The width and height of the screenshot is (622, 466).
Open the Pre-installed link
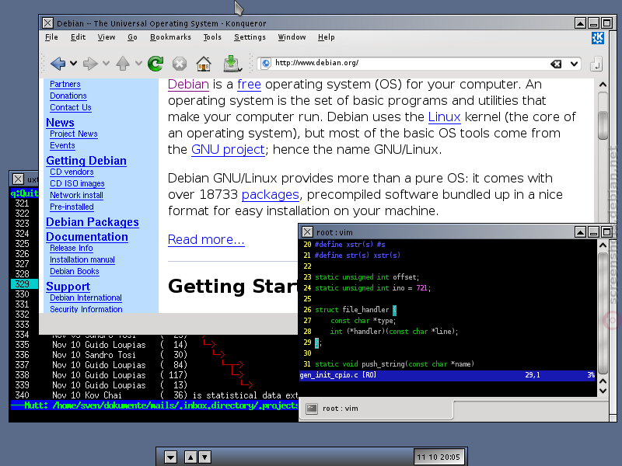72,207
